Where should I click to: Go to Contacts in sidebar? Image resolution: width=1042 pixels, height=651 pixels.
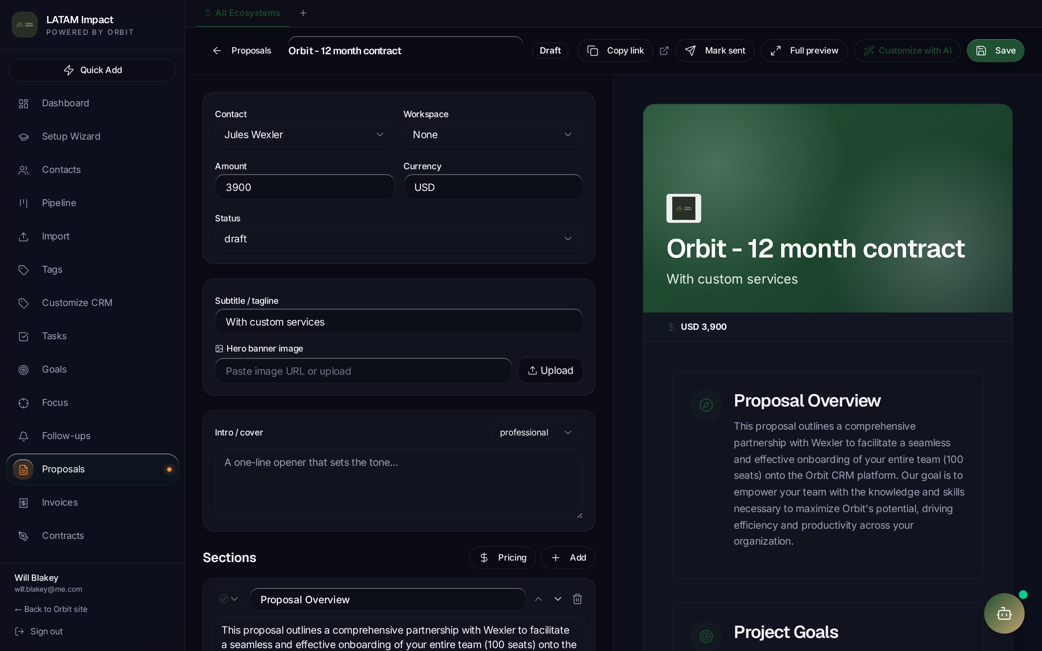92,170
